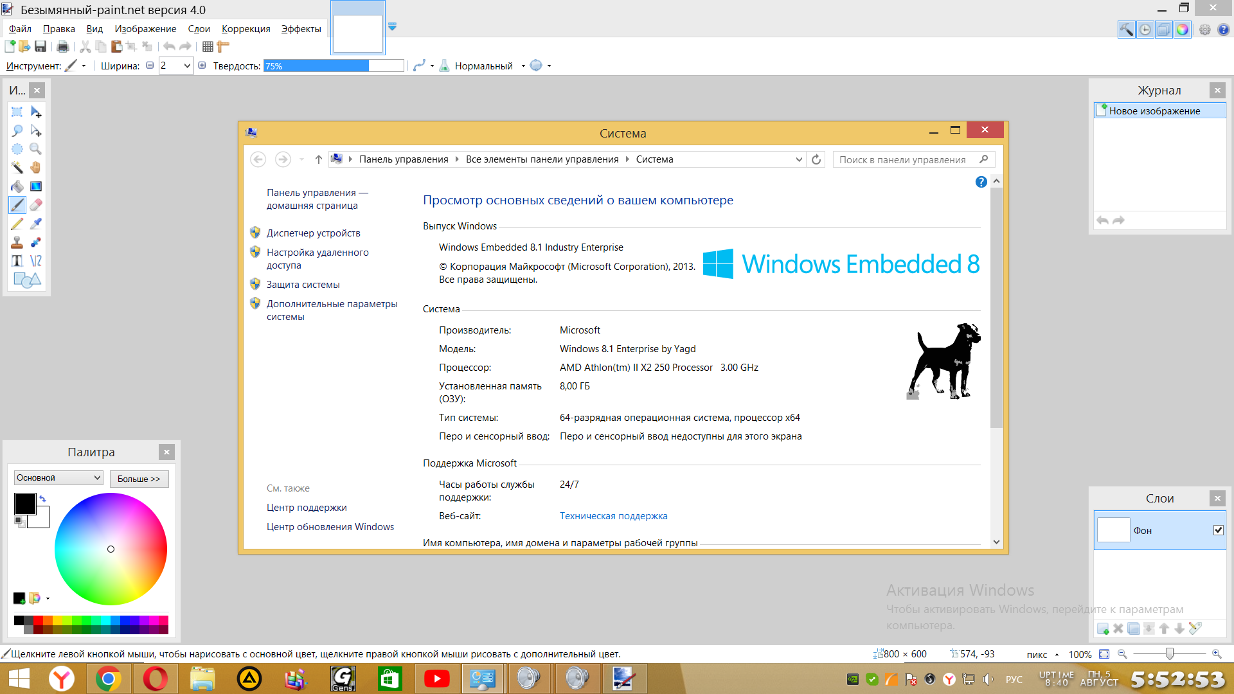Select the Magic Wand tool
Image resolution: width=1234 pixels, height=694 pixels.
coord(17,168)
